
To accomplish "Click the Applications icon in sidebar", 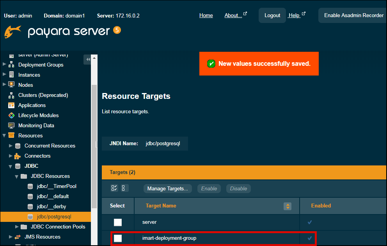I will click(11, 105).
